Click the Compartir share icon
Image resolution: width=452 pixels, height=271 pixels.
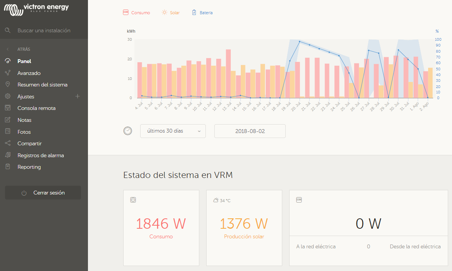(8, 143)
